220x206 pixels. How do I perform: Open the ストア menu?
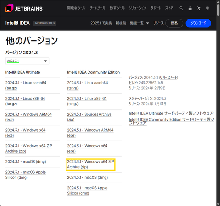(x=169, y=8)
